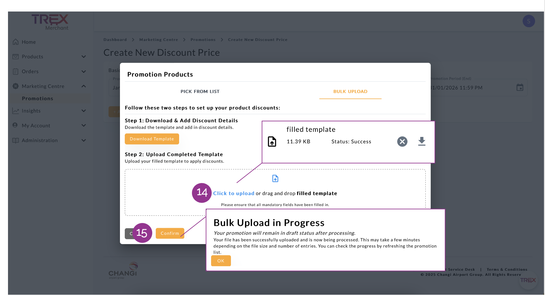
Task: Select the Bulk Upload tab
Action: click(350, 92)
